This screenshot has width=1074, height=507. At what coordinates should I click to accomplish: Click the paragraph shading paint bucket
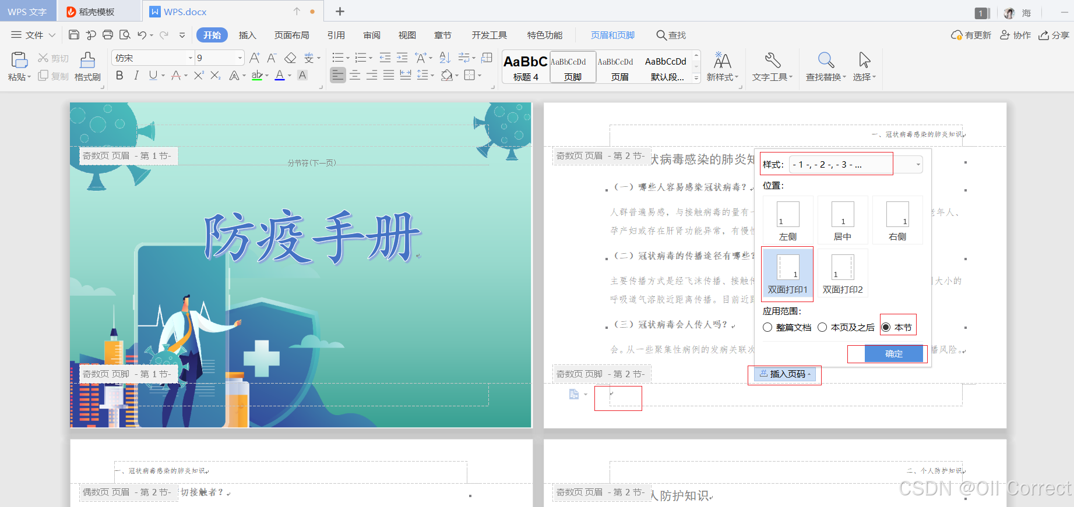pos(446,75)
